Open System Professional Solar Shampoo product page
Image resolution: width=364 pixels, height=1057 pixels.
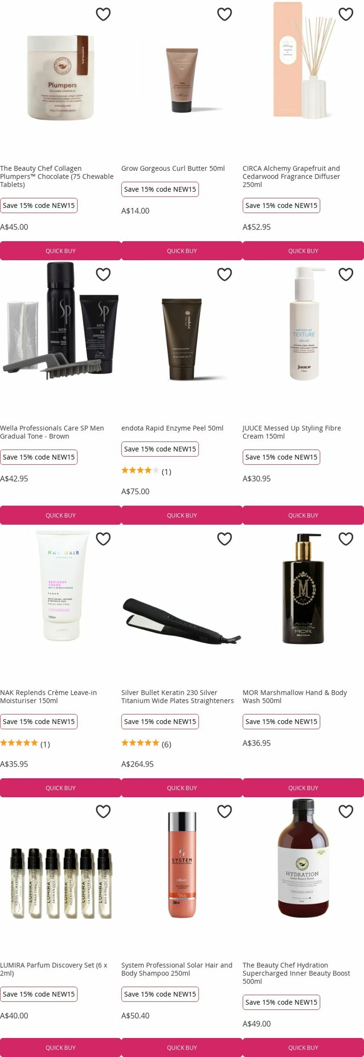point(177,969)
